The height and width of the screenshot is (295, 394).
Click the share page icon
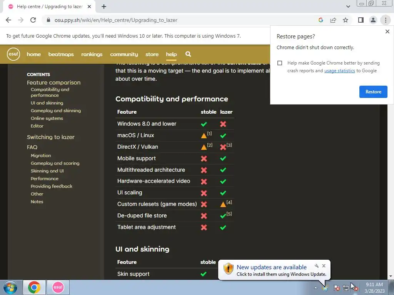(333, 20)
